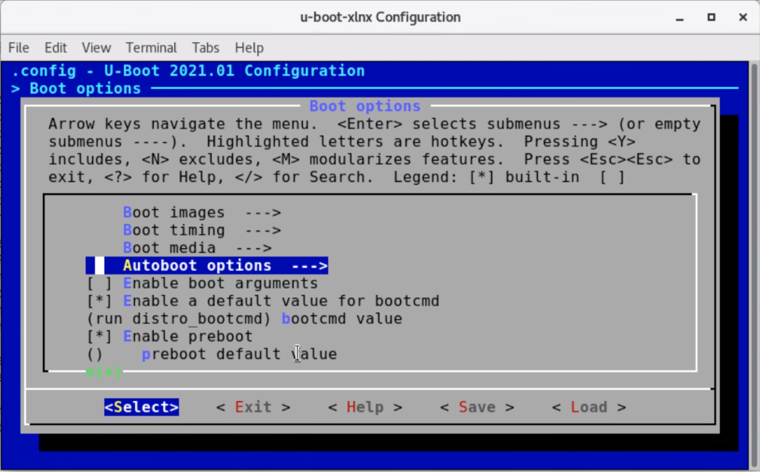The width and height of the screenshot is (760, 472).
Task: Click the <Select> button
Action: (x=141, y=407)
